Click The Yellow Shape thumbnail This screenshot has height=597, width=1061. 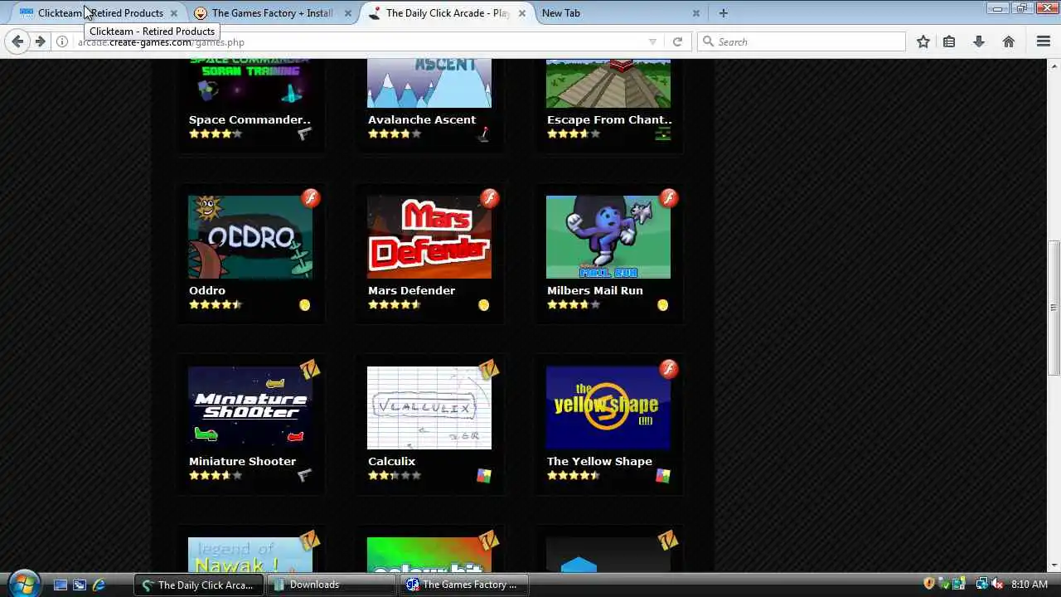(608, 408)
